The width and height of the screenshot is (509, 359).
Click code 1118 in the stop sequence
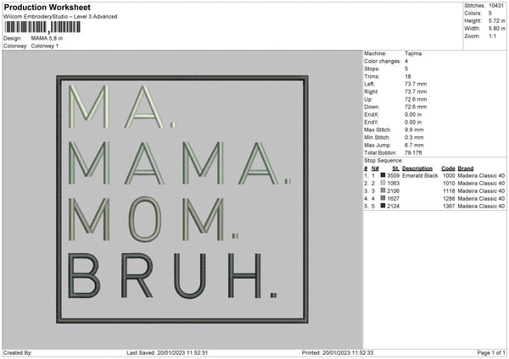[449, 191]
